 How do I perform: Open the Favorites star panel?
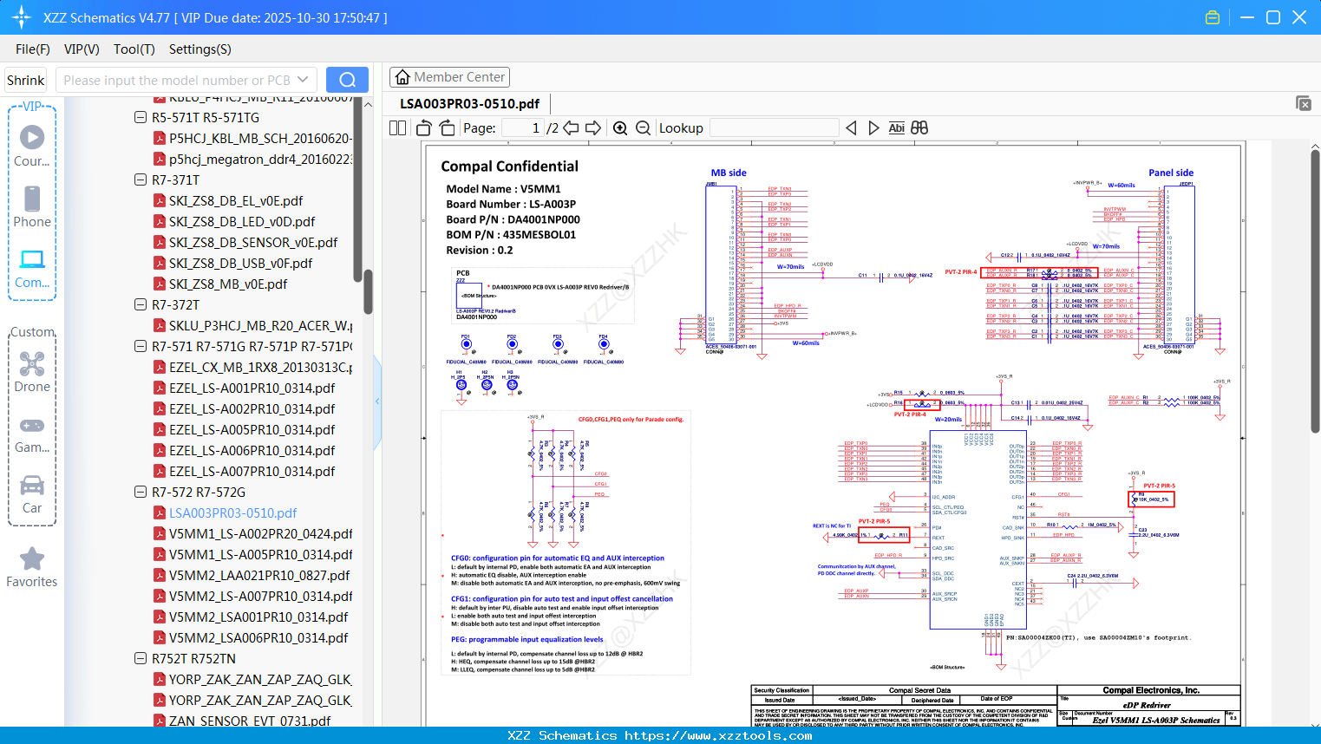pyautogui.click(x=32, y=567)
